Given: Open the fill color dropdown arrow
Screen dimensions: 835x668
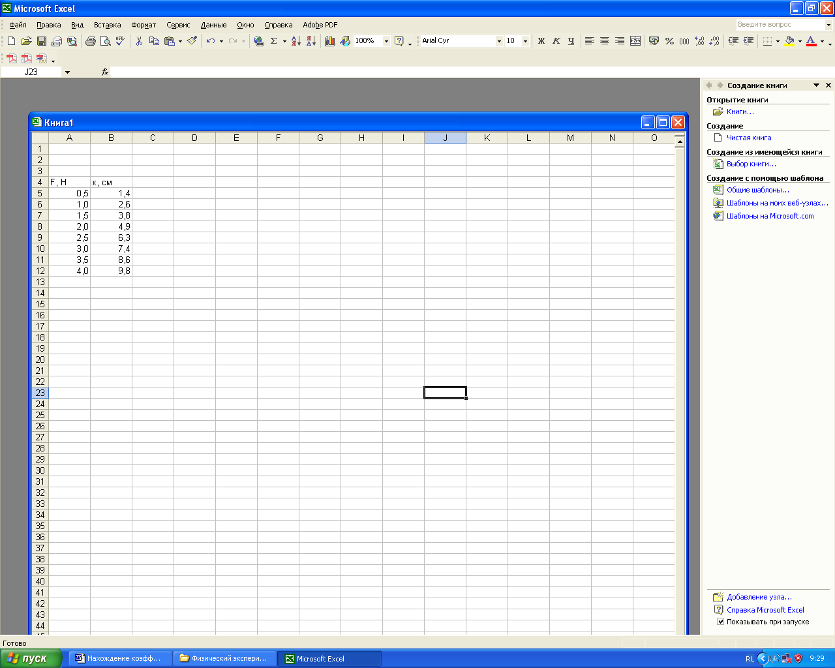Looking at the screenshot, I should 800,41.
